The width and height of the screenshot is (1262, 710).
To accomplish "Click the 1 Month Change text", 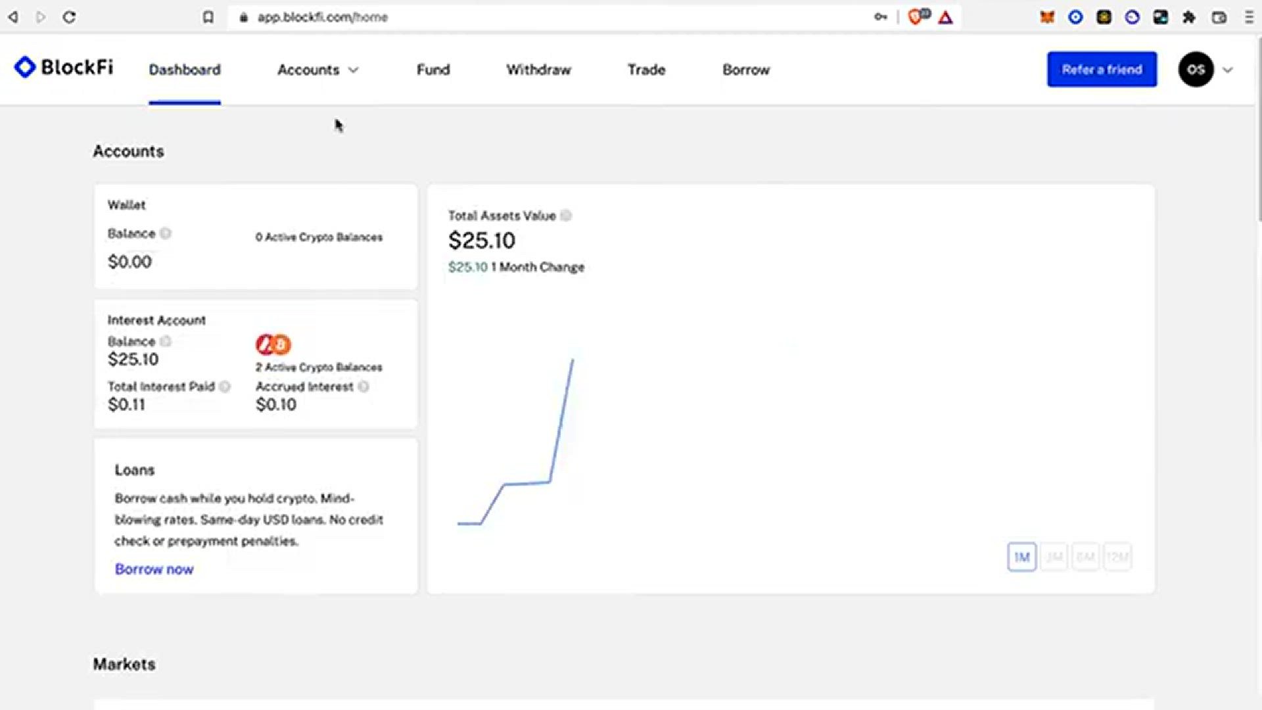I will pyautogui.click(x=538, y=267).
